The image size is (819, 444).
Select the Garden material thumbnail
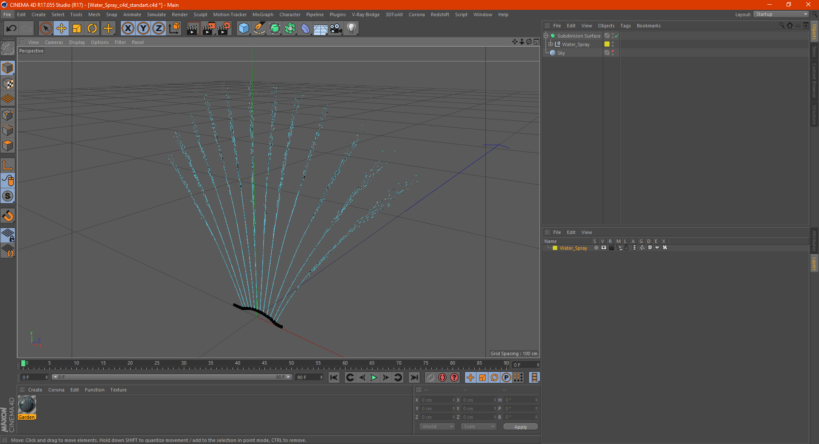tap(27, 404)
